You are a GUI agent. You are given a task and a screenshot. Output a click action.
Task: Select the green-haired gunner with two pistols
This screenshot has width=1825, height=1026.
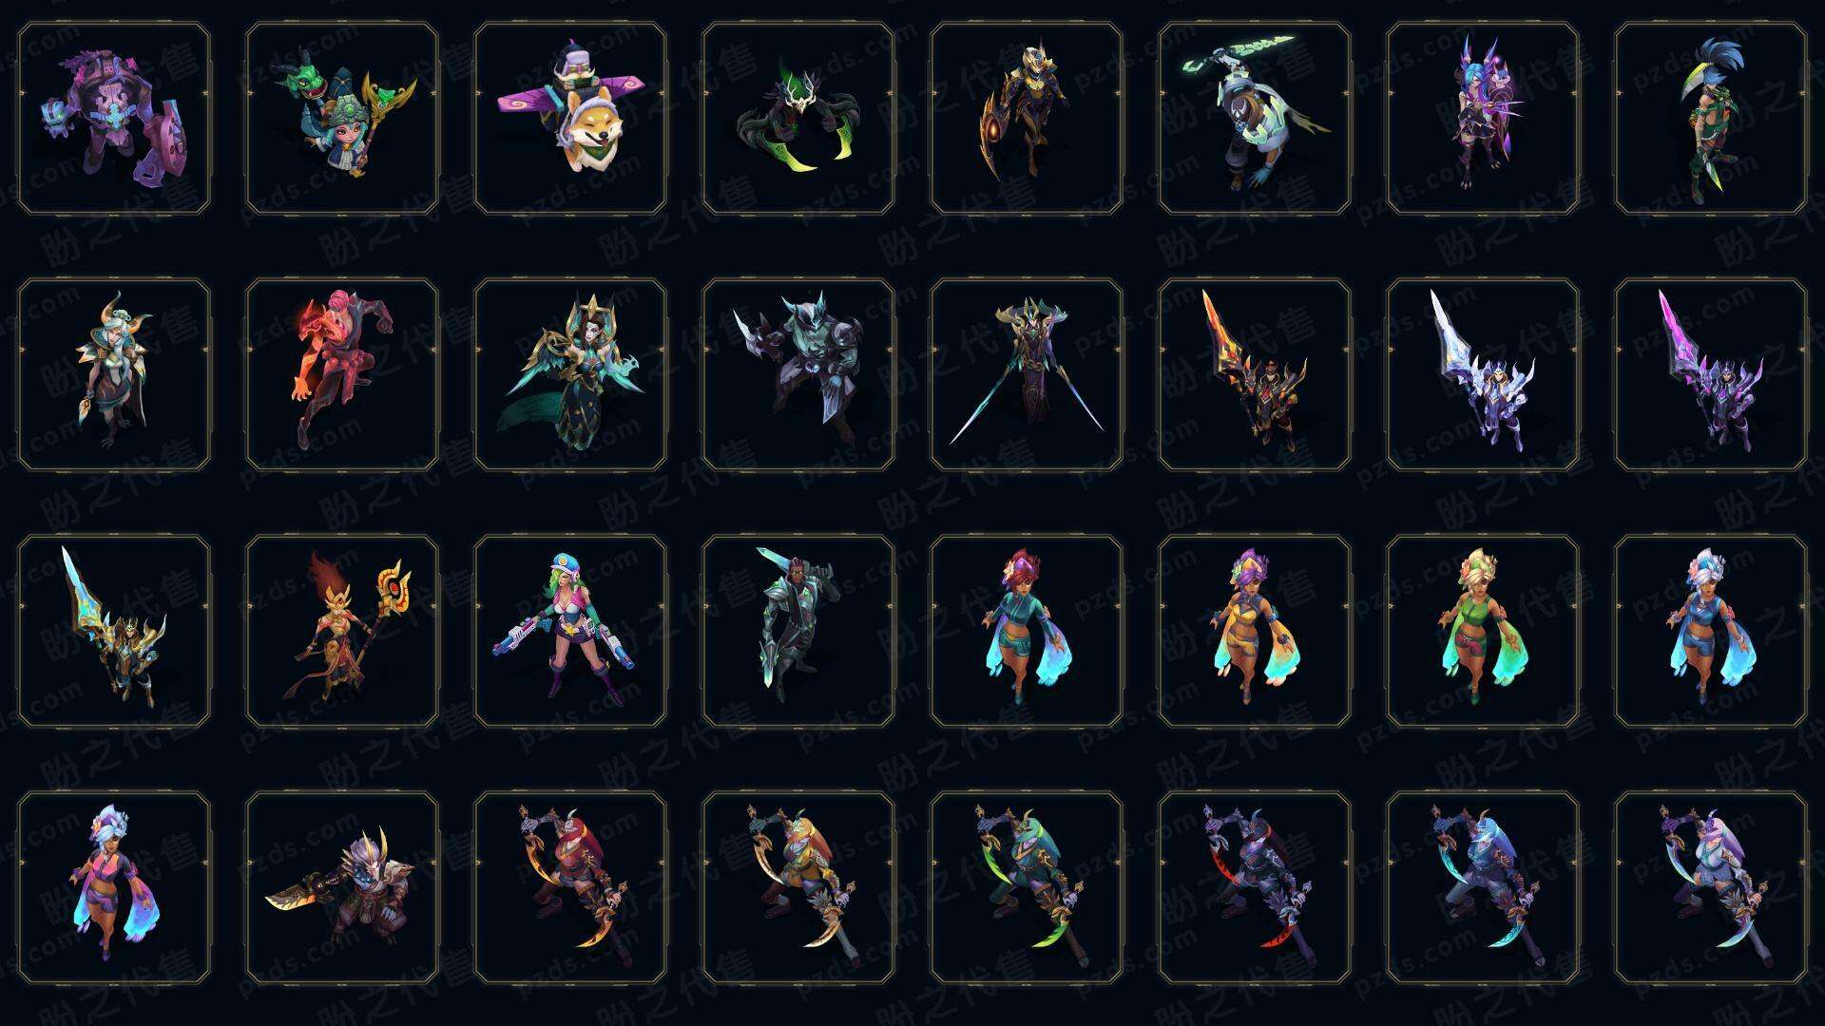click(x=570, y=631)
